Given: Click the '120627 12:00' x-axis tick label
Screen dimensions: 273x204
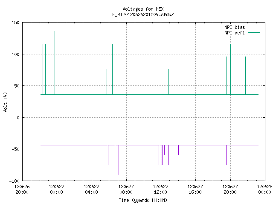Looking at the screenshot, I should pyautogui.click(x=160, y=190).
